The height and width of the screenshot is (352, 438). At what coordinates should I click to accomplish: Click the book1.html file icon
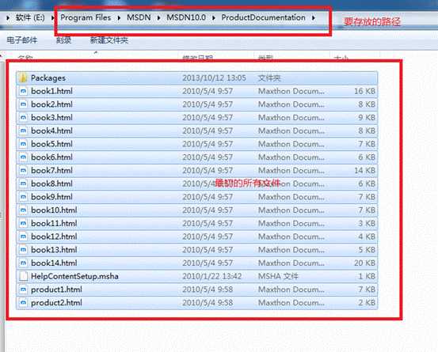[x=24, y=91]
